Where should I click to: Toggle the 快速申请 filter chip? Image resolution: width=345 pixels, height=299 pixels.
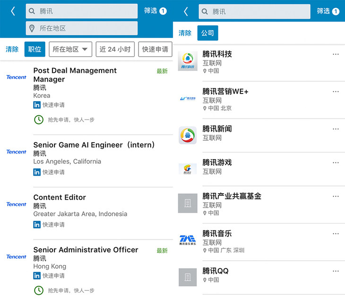click(155, 49)
